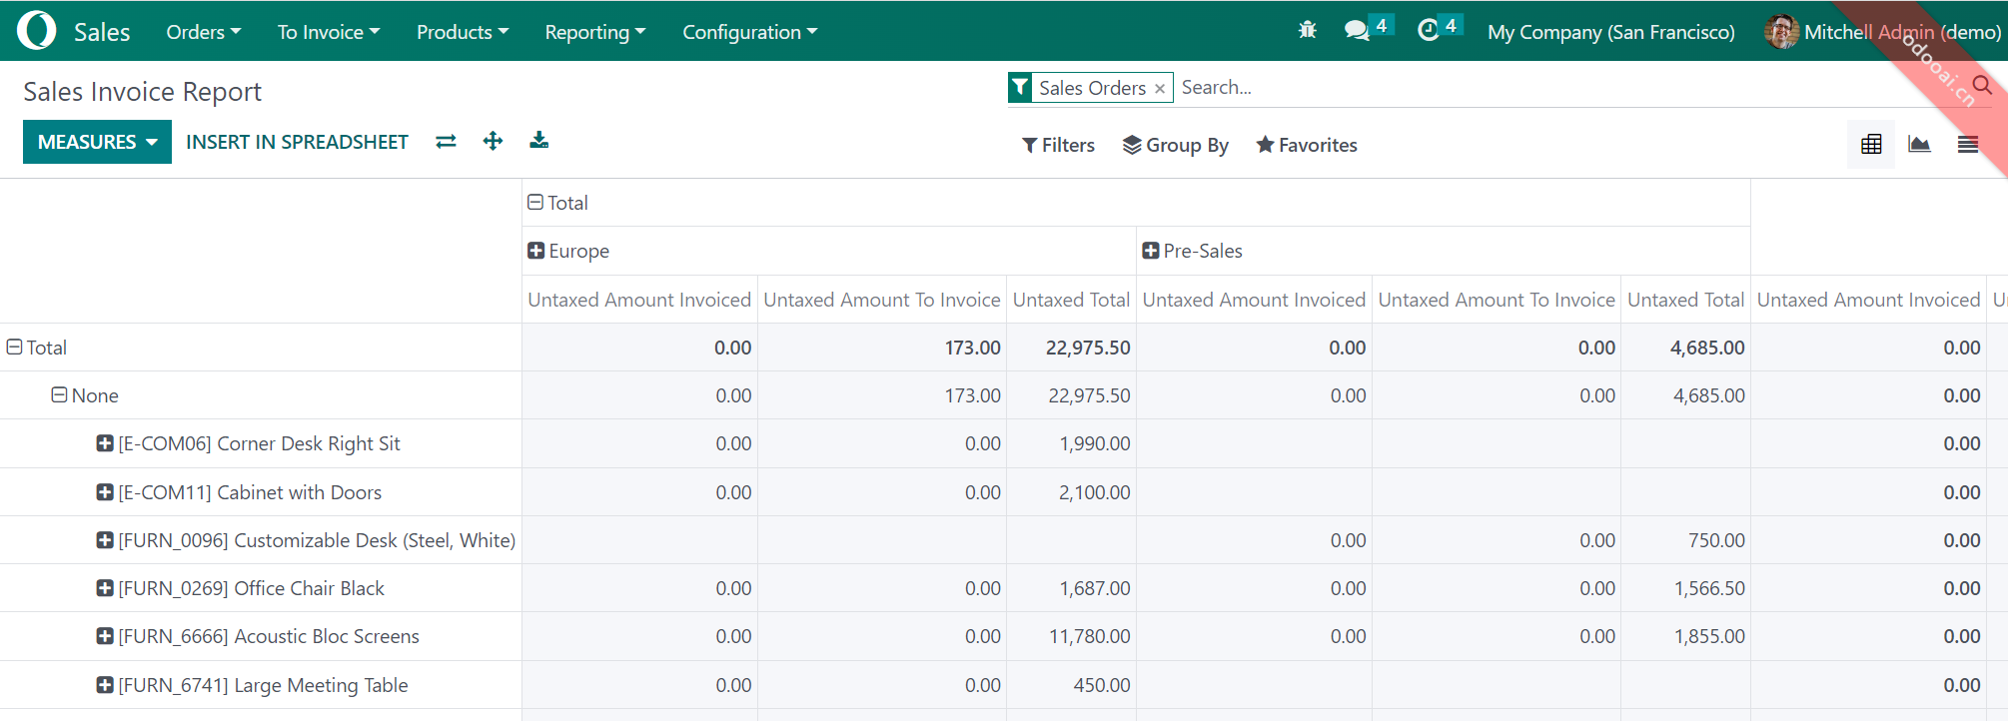
Task: Open the Group By dropdown
Action: 1175,145
